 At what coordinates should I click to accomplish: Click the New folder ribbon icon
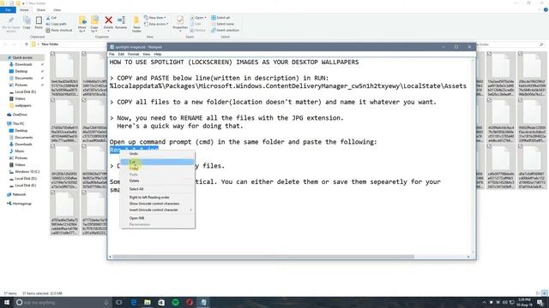136,24
